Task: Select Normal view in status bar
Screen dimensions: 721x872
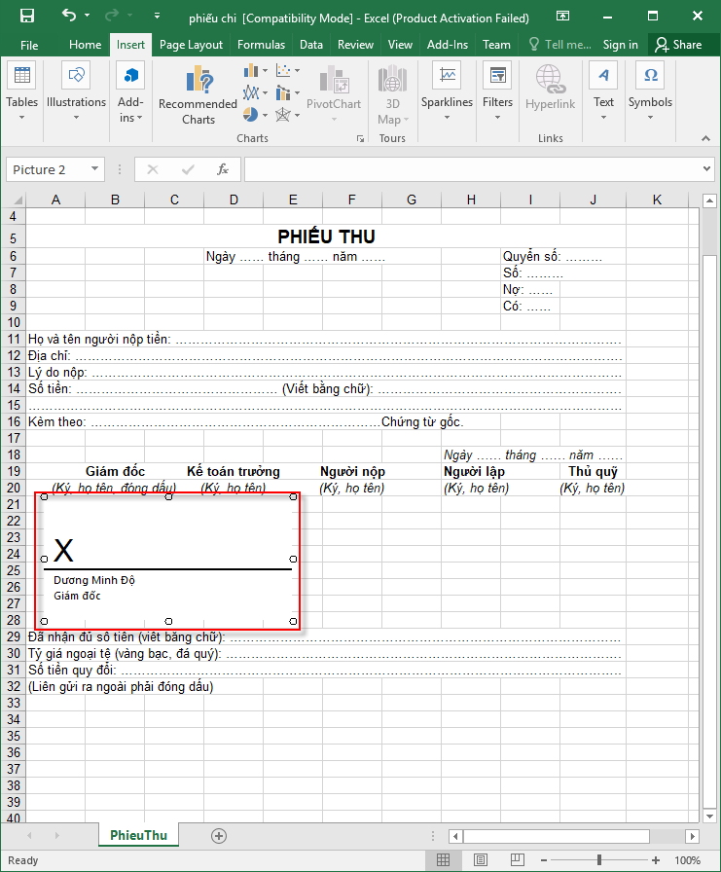Action: coord(443,860)
